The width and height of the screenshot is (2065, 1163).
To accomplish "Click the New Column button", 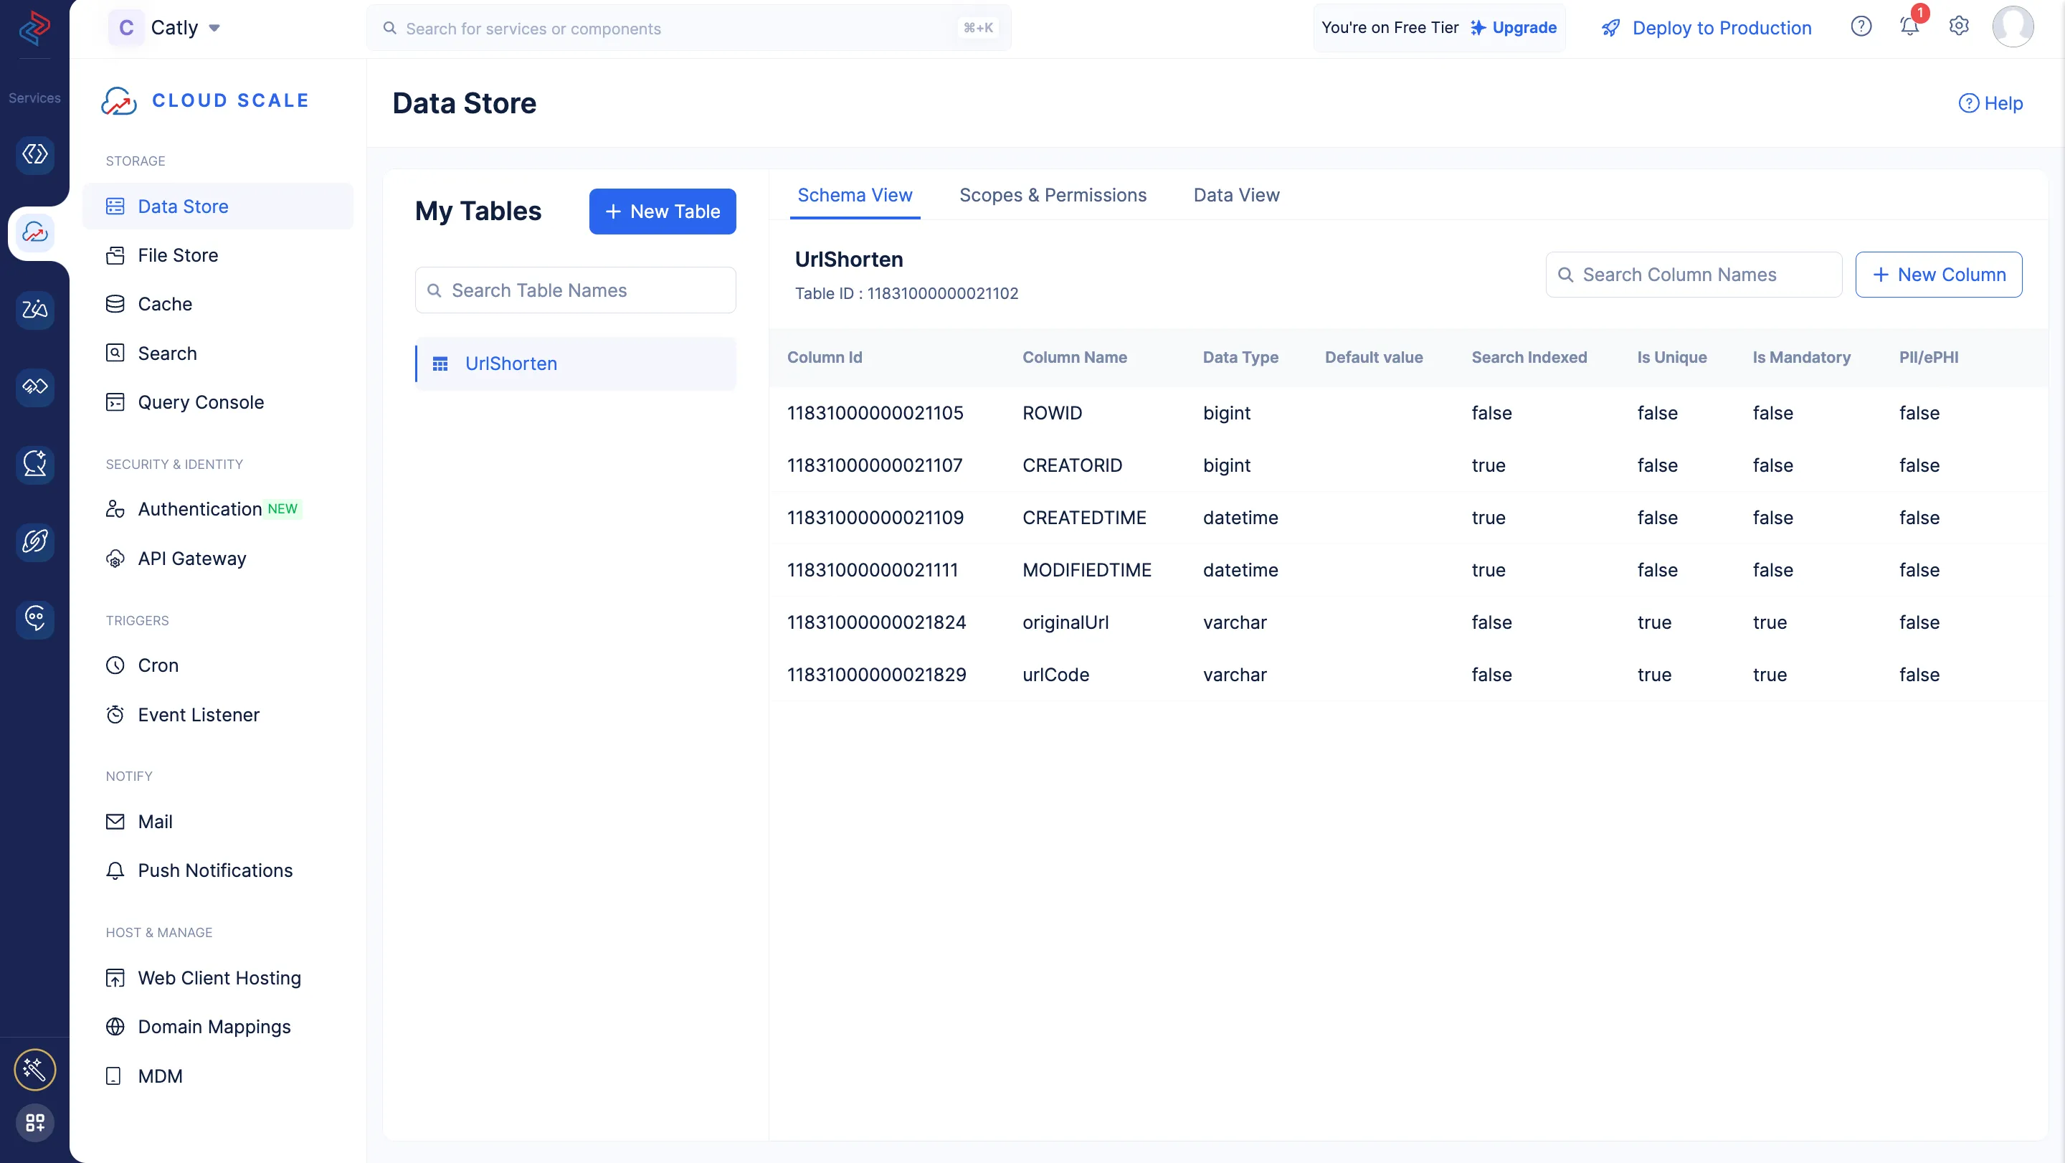I will coord(1937,275).
